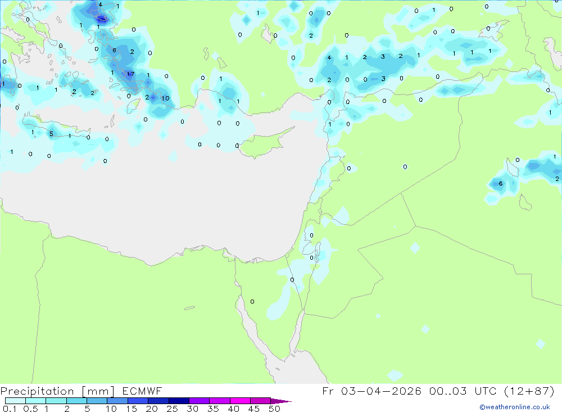Screen dimensions: 562x412
Task: Click the 'Precipitation [mm]' title text
Action: 57,391
